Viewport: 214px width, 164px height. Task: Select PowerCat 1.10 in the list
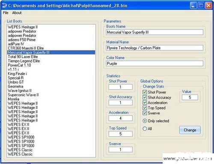pos(51,65)
